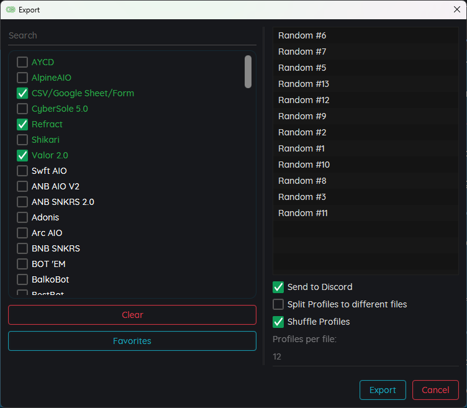Image resolution: width=467 pixels, height=408 pixels.
Task: Check the AYCD checkbox
Action: [x=22, y=62]
